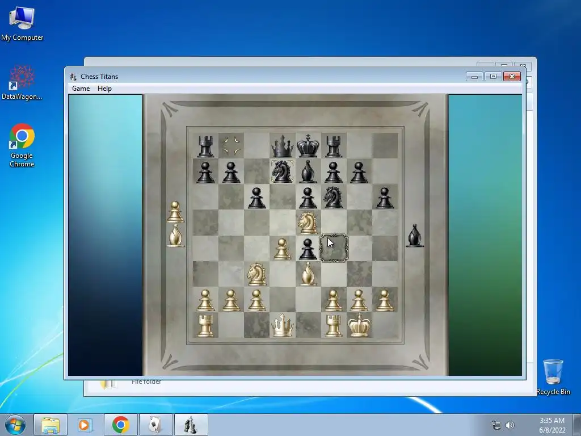The image size is (581, 436).
Task: Switch to Chrome in the taskbar
Action: coord(120,425)
